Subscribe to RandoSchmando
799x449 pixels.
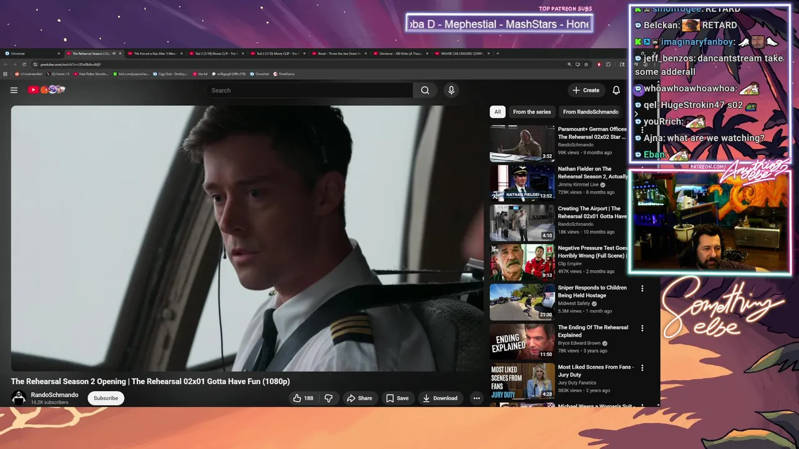click(105, 398)
